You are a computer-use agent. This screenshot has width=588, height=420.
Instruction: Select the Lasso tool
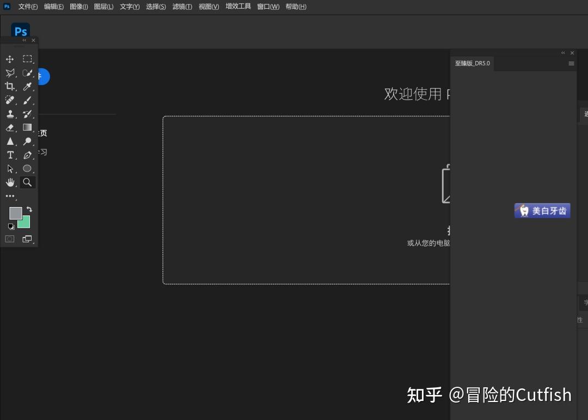coord(10,72)
